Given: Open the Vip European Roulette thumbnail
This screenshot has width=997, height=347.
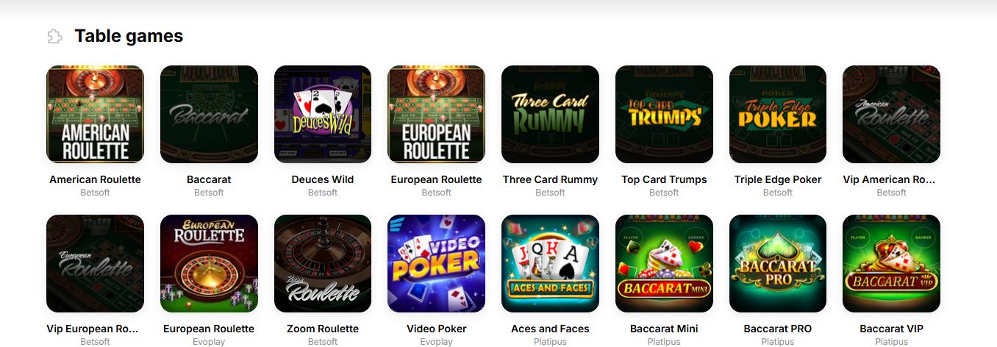Looking at the screenshot, I should (95, 263).
